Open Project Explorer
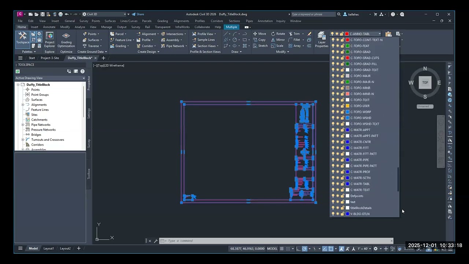The height and width of the screenshot is (264, 469). pyautogui.click(x=49, y=40)
